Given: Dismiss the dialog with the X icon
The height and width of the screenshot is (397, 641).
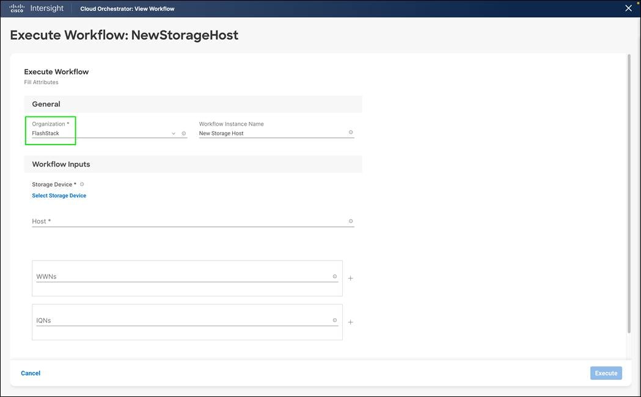Looking at the screenshot, I should tap(628, 8).
